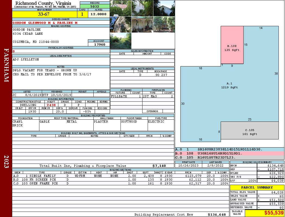Click the FARNHAM sidebar label
This screenshot has width=285, height=217.
6,65
